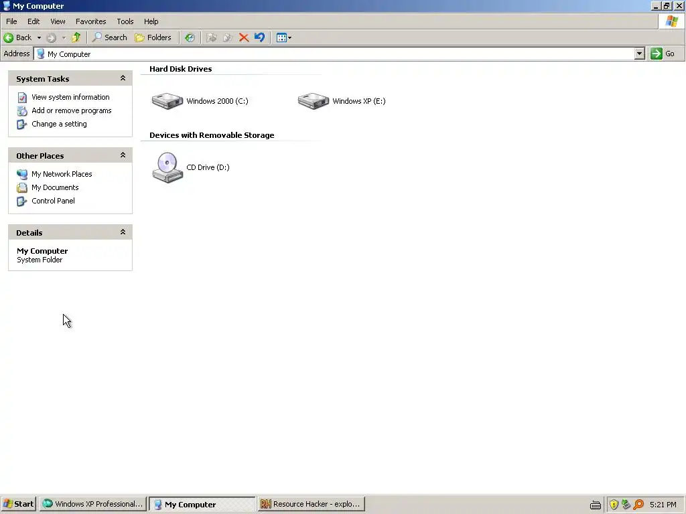Click the My Documents folder icon
686x514 pixels.
22,188
